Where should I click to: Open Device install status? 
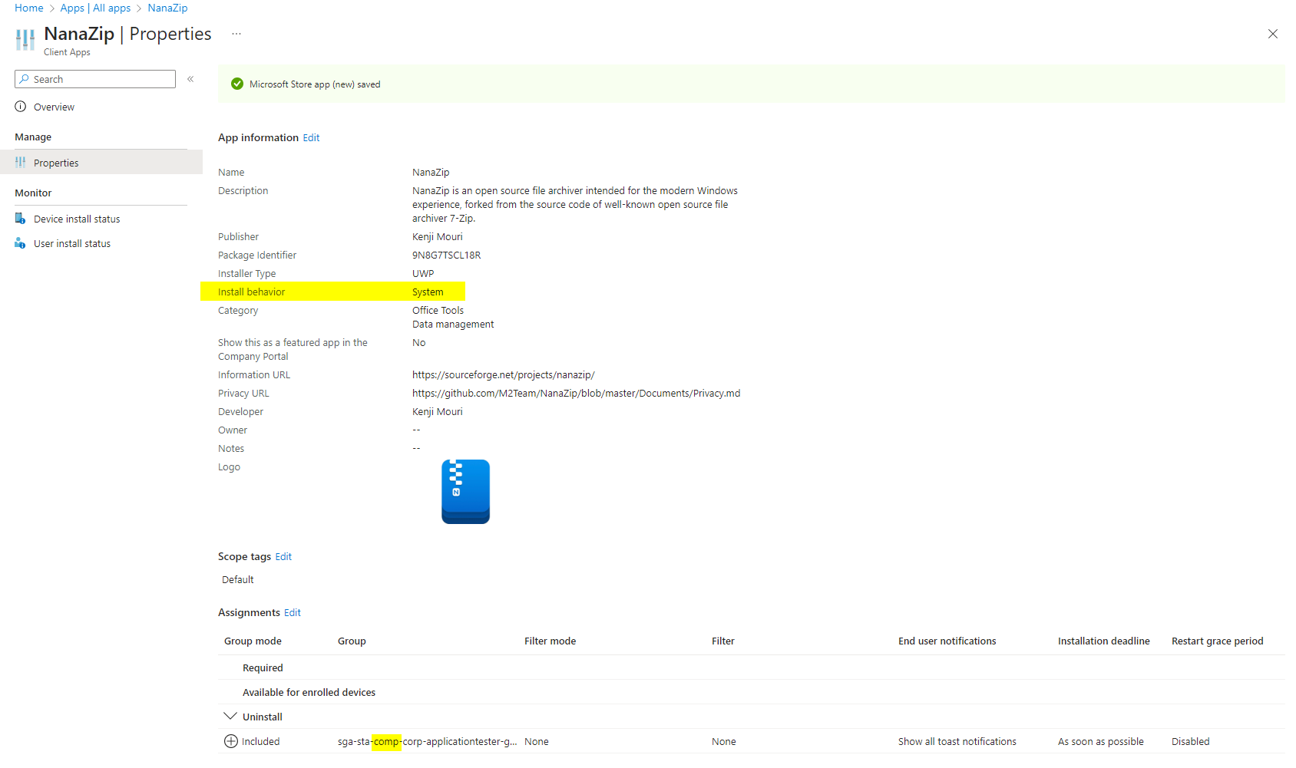click(77, 219)
